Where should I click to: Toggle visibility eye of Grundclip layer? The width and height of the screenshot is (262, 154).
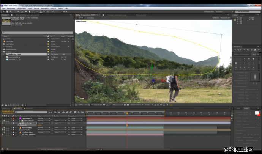3,130
